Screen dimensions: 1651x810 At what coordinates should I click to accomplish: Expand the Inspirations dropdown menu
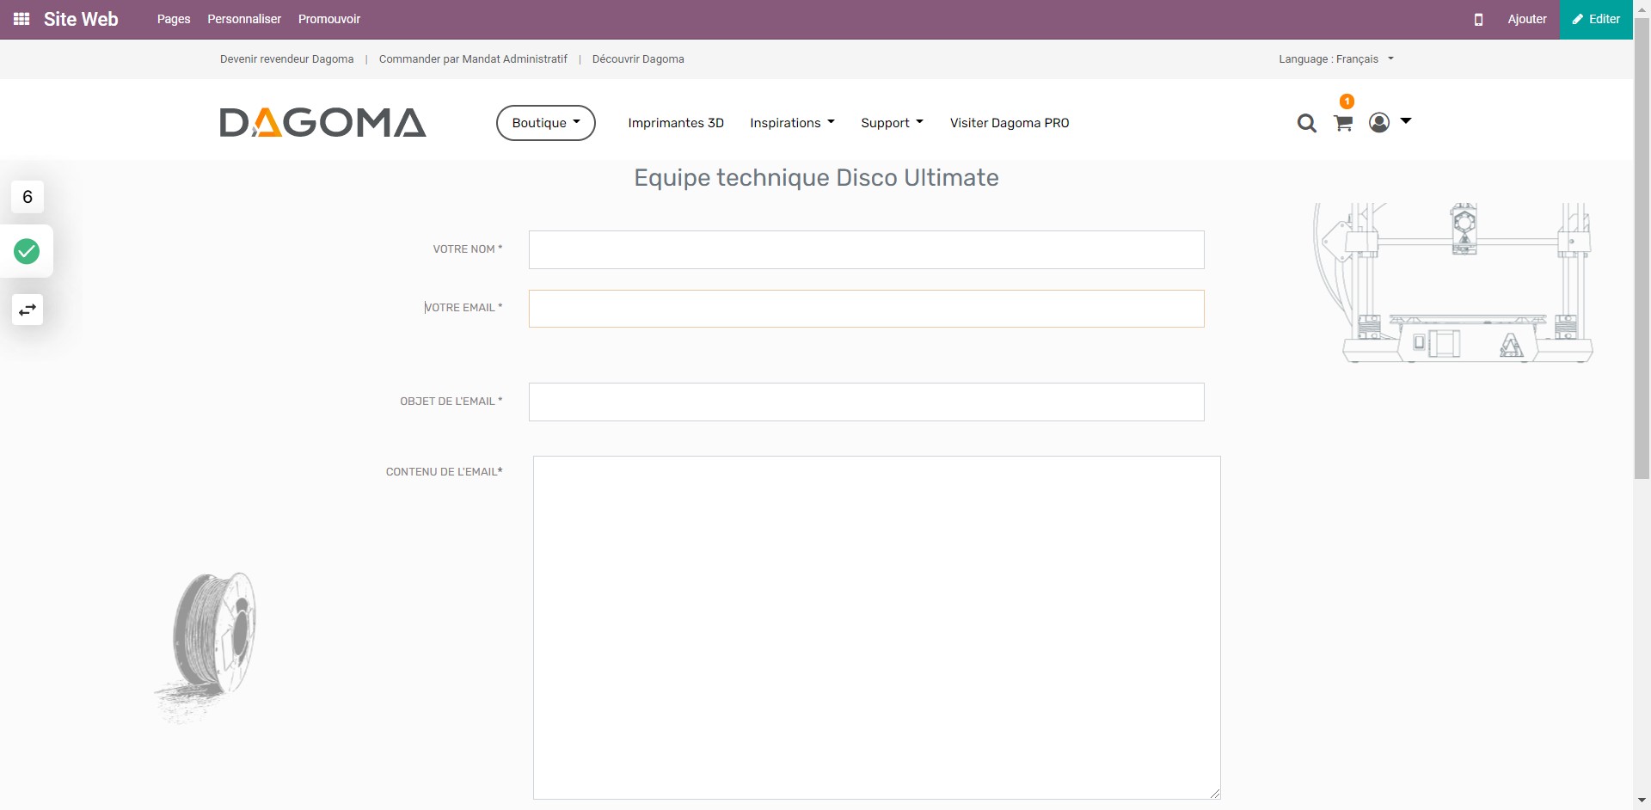pos(792,123)
